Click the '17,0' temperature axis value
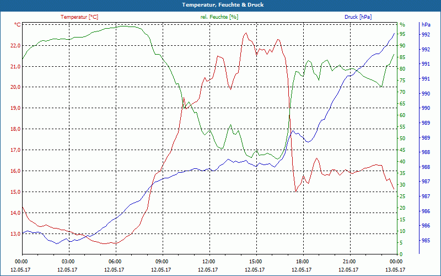 15,150
